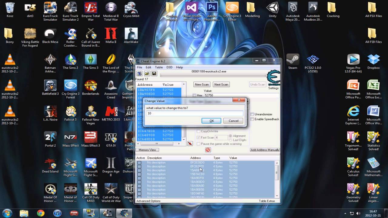The width and height of the screenshot is (388, 218).
Task: Select the Last Digits radio button
Action: pos(230,140)
